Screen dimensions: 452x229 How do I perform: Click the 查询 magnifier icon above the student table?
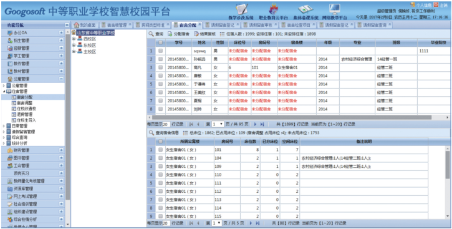(151, 34)
